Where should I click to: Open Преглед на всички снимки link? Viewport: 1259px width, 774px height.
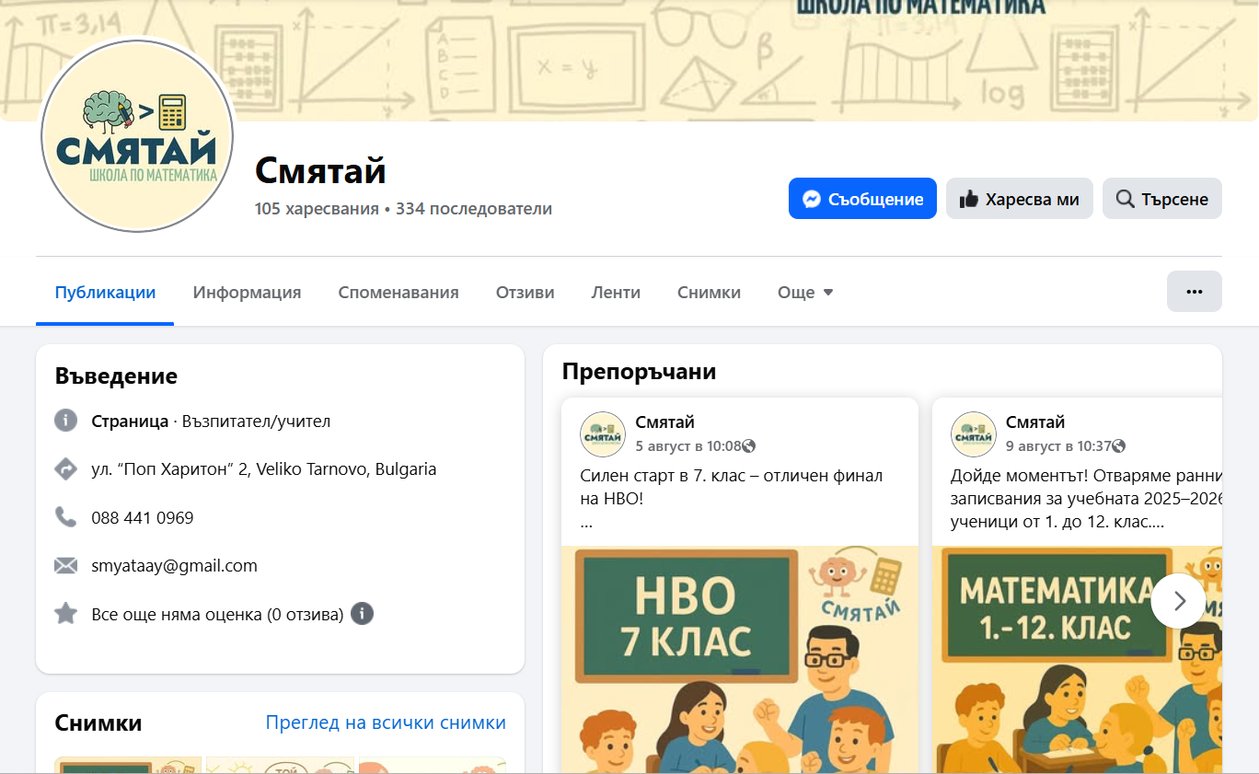(386, 722)
